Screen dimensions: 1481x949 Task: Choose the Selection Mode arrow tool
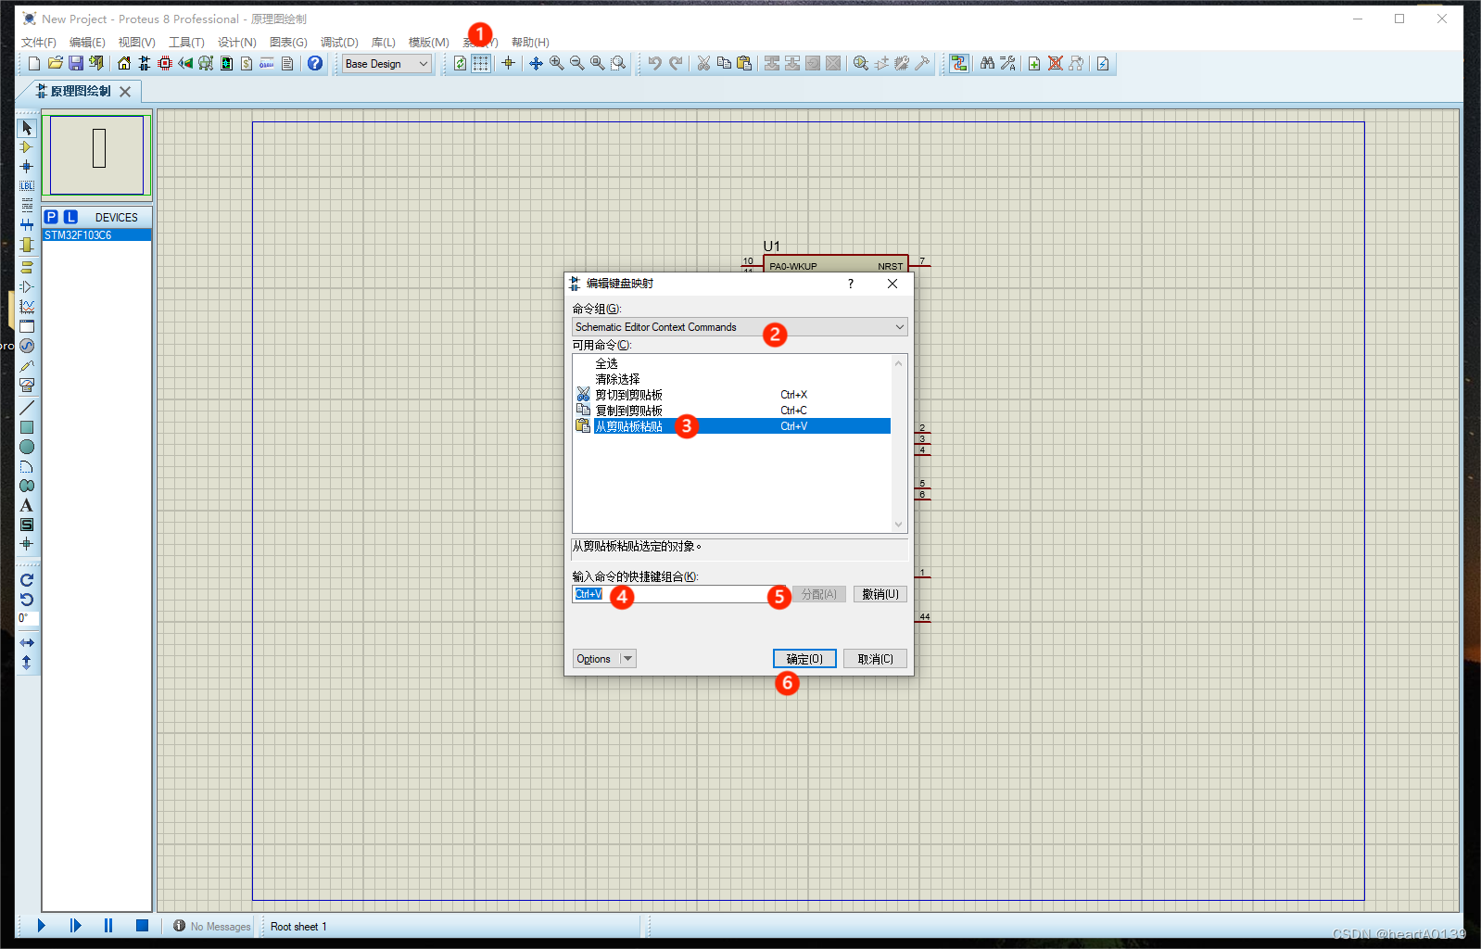pyautogui.click(x=27, y=128)
